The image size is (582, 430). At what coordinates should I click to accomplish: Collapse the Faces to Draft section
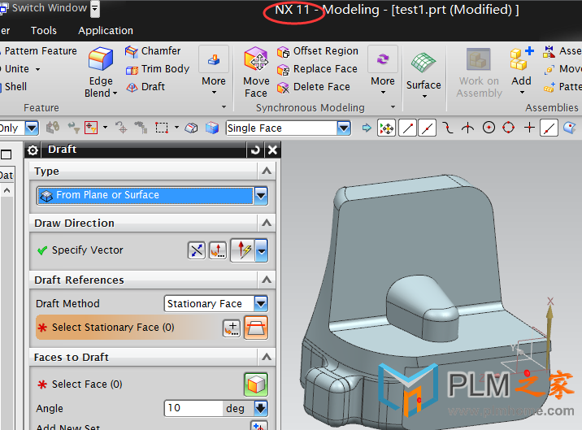(266, 357)
